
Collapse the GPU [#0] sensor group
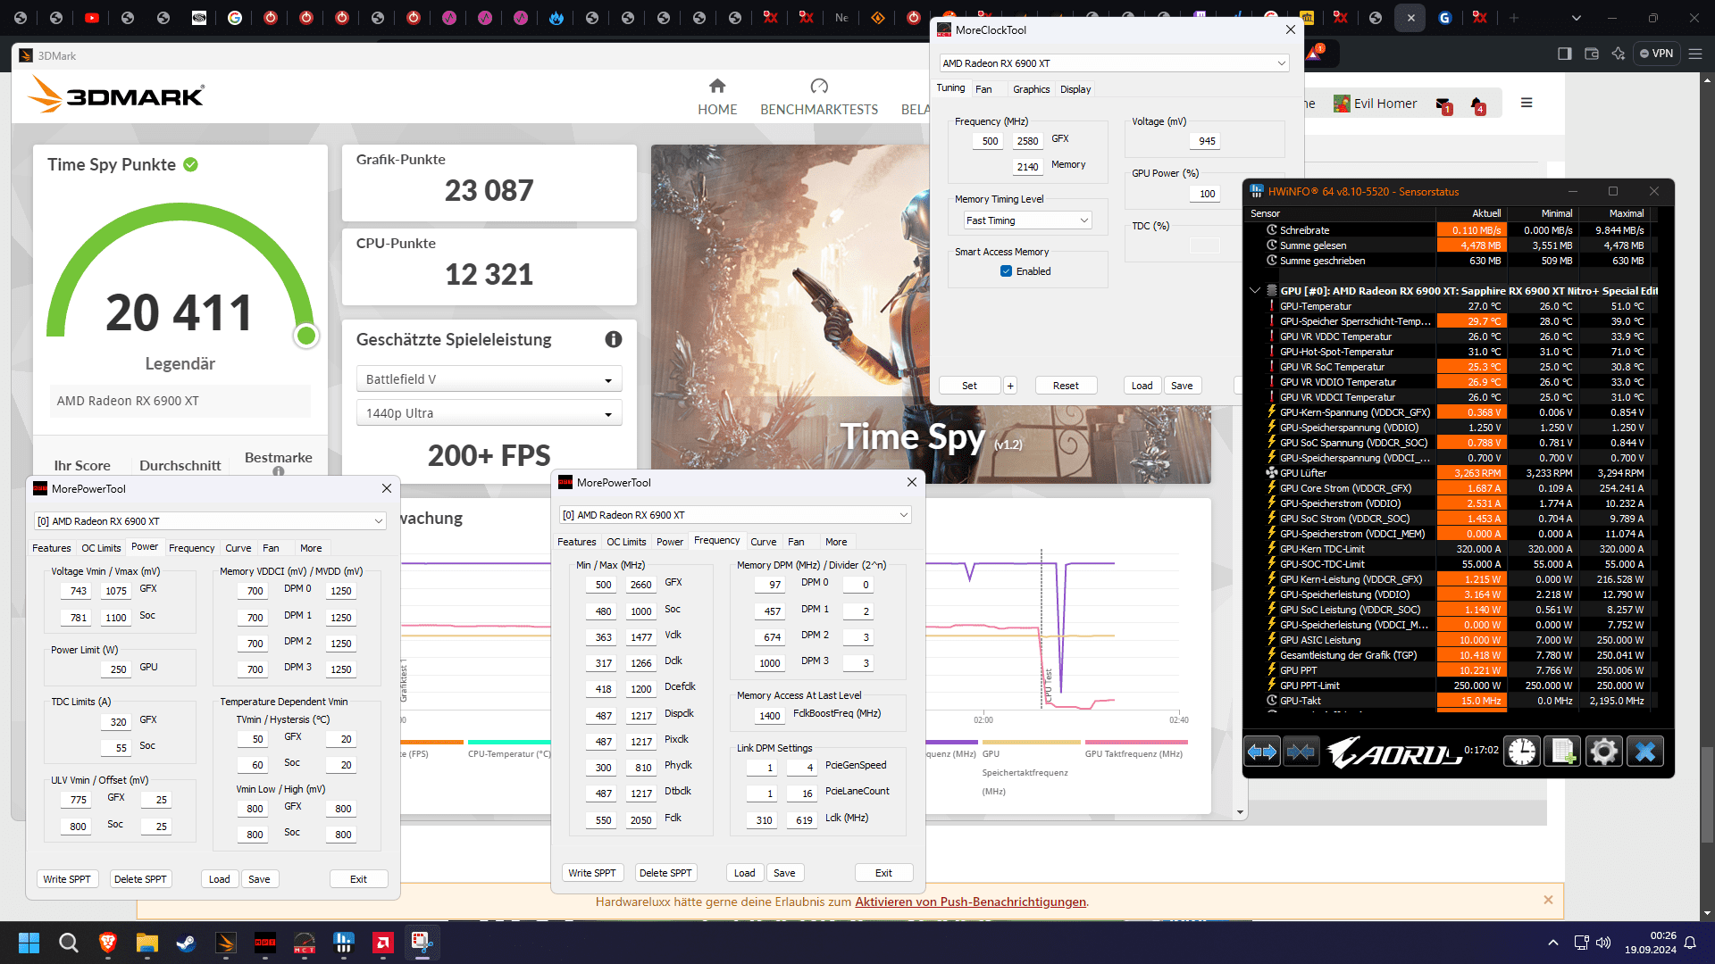1255,291
